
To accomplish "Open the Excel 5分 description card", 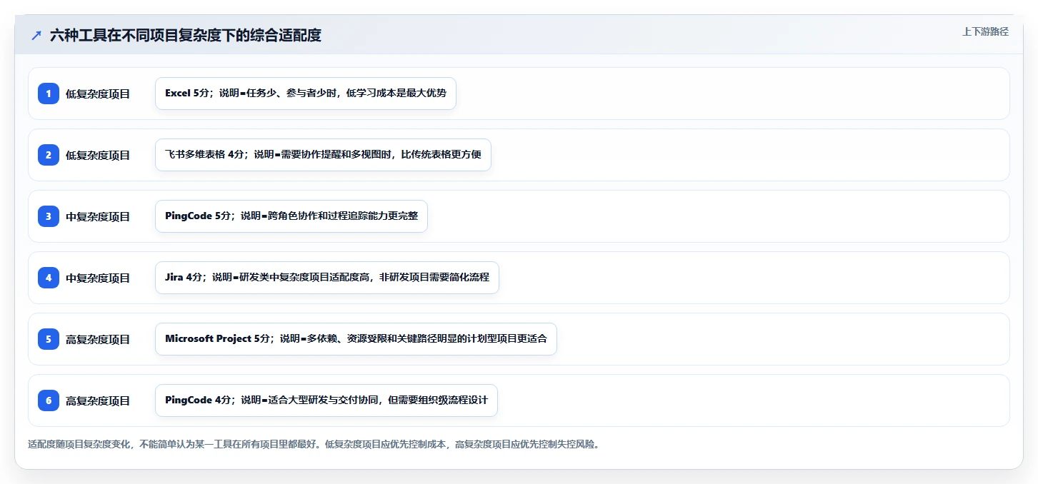I will (306, 94).
